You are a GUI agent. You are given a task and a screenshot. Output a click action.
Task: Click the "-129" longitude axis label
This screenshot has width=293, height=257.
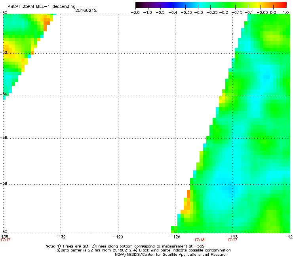(118, 237)
